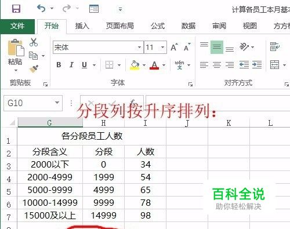This screenshot has height=229, width=290.
Task: Select column K header
Action: click(229, 122)
